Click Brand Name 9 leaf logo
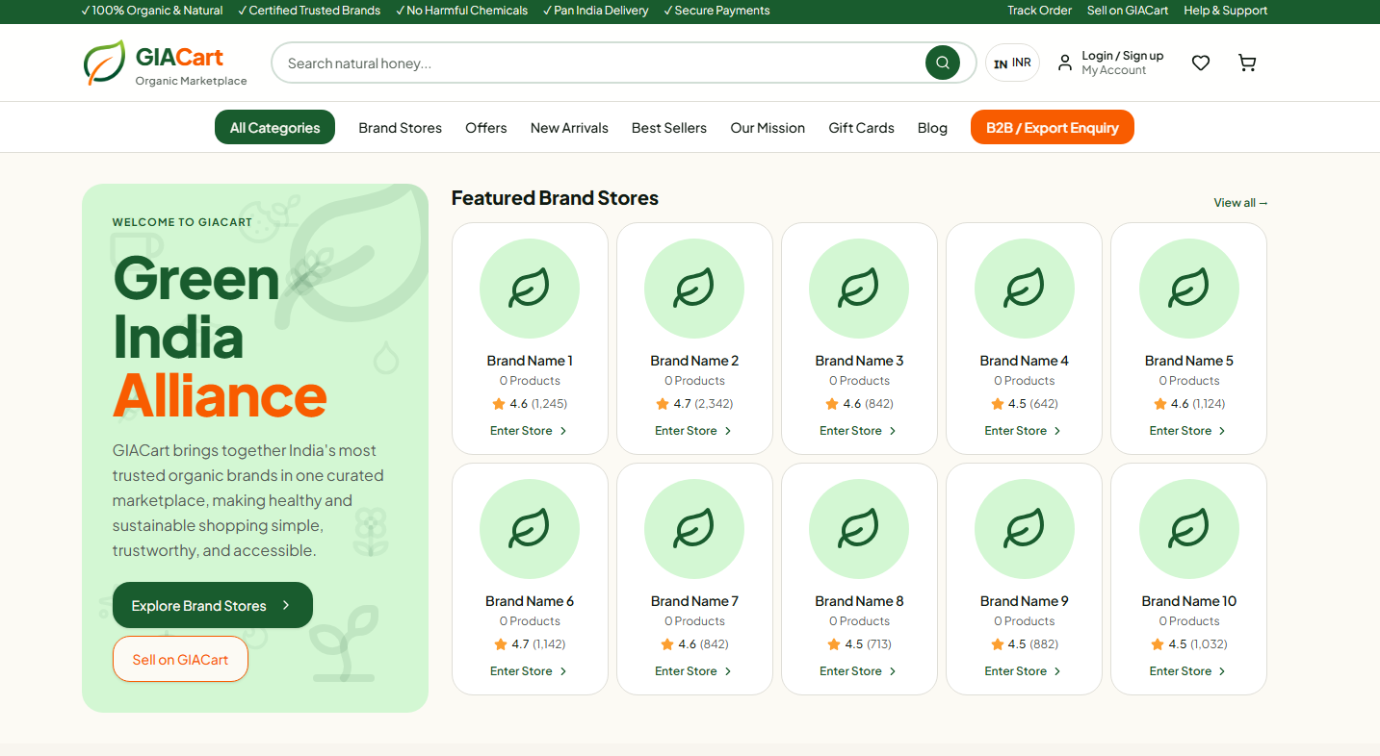 [x=1025, y=529]
